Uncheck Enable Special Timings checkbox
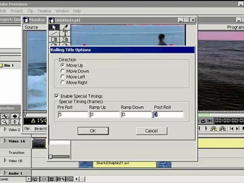244x183 pixels. [x=57, y=96]
